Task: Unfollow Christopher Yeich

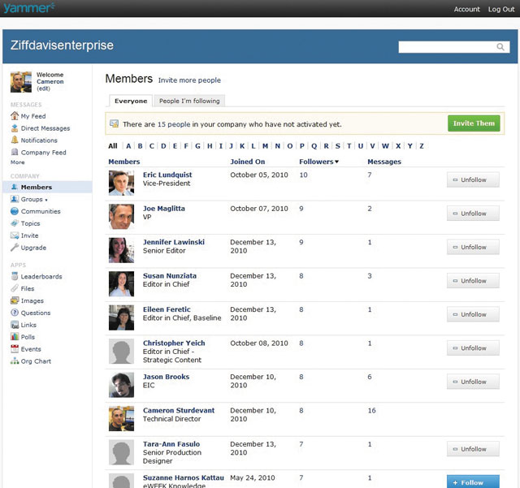Action: [x=473, y=348]
